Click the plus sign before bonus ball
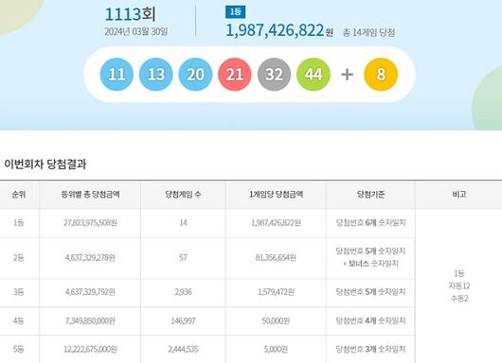502x363 pixels. coord(347,75)
